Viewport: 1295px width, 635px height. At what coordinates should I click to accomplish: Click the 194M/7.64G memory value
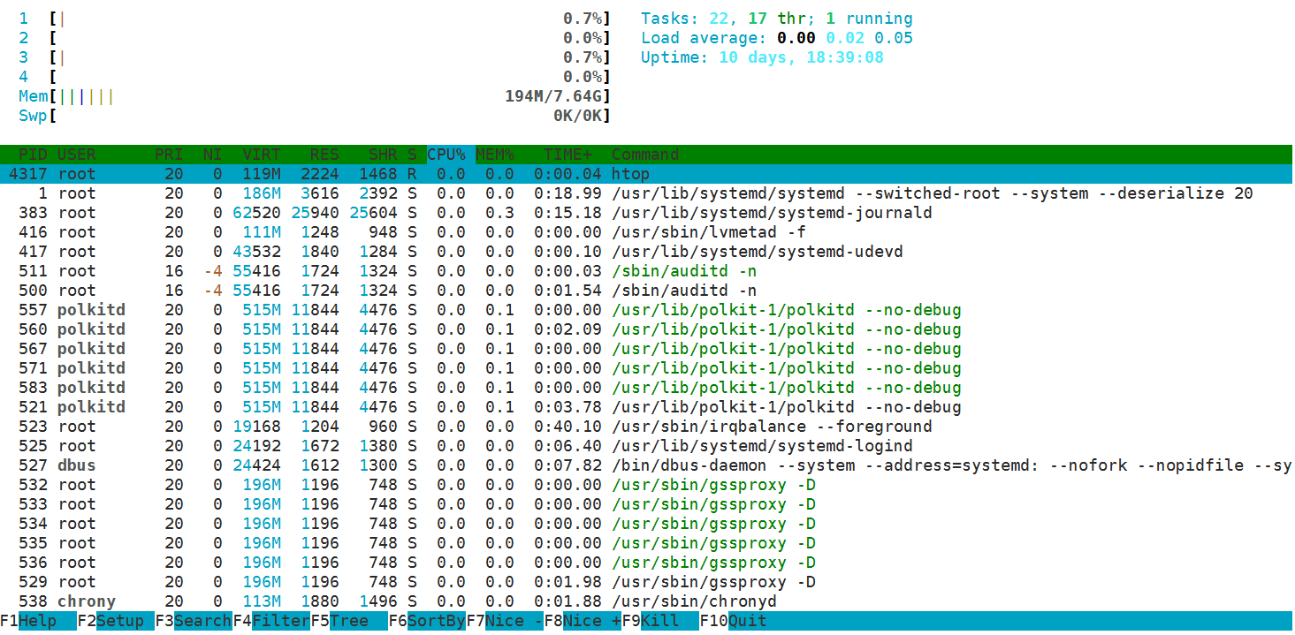pyautogui.click(x=553, y=96)
